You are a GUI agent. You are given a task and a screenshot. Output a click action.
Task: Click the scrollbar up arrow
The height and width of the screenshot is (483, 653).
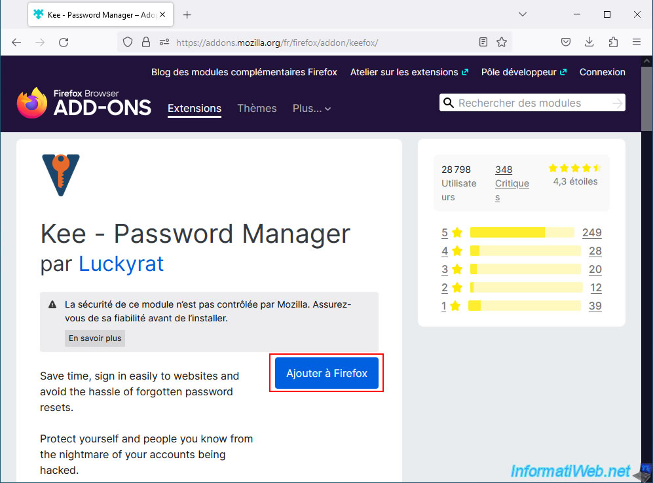tap(646, 61)
